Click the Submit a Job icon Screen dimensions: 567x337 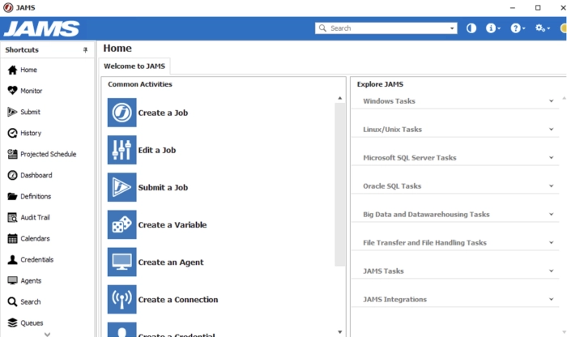point(122,187)
